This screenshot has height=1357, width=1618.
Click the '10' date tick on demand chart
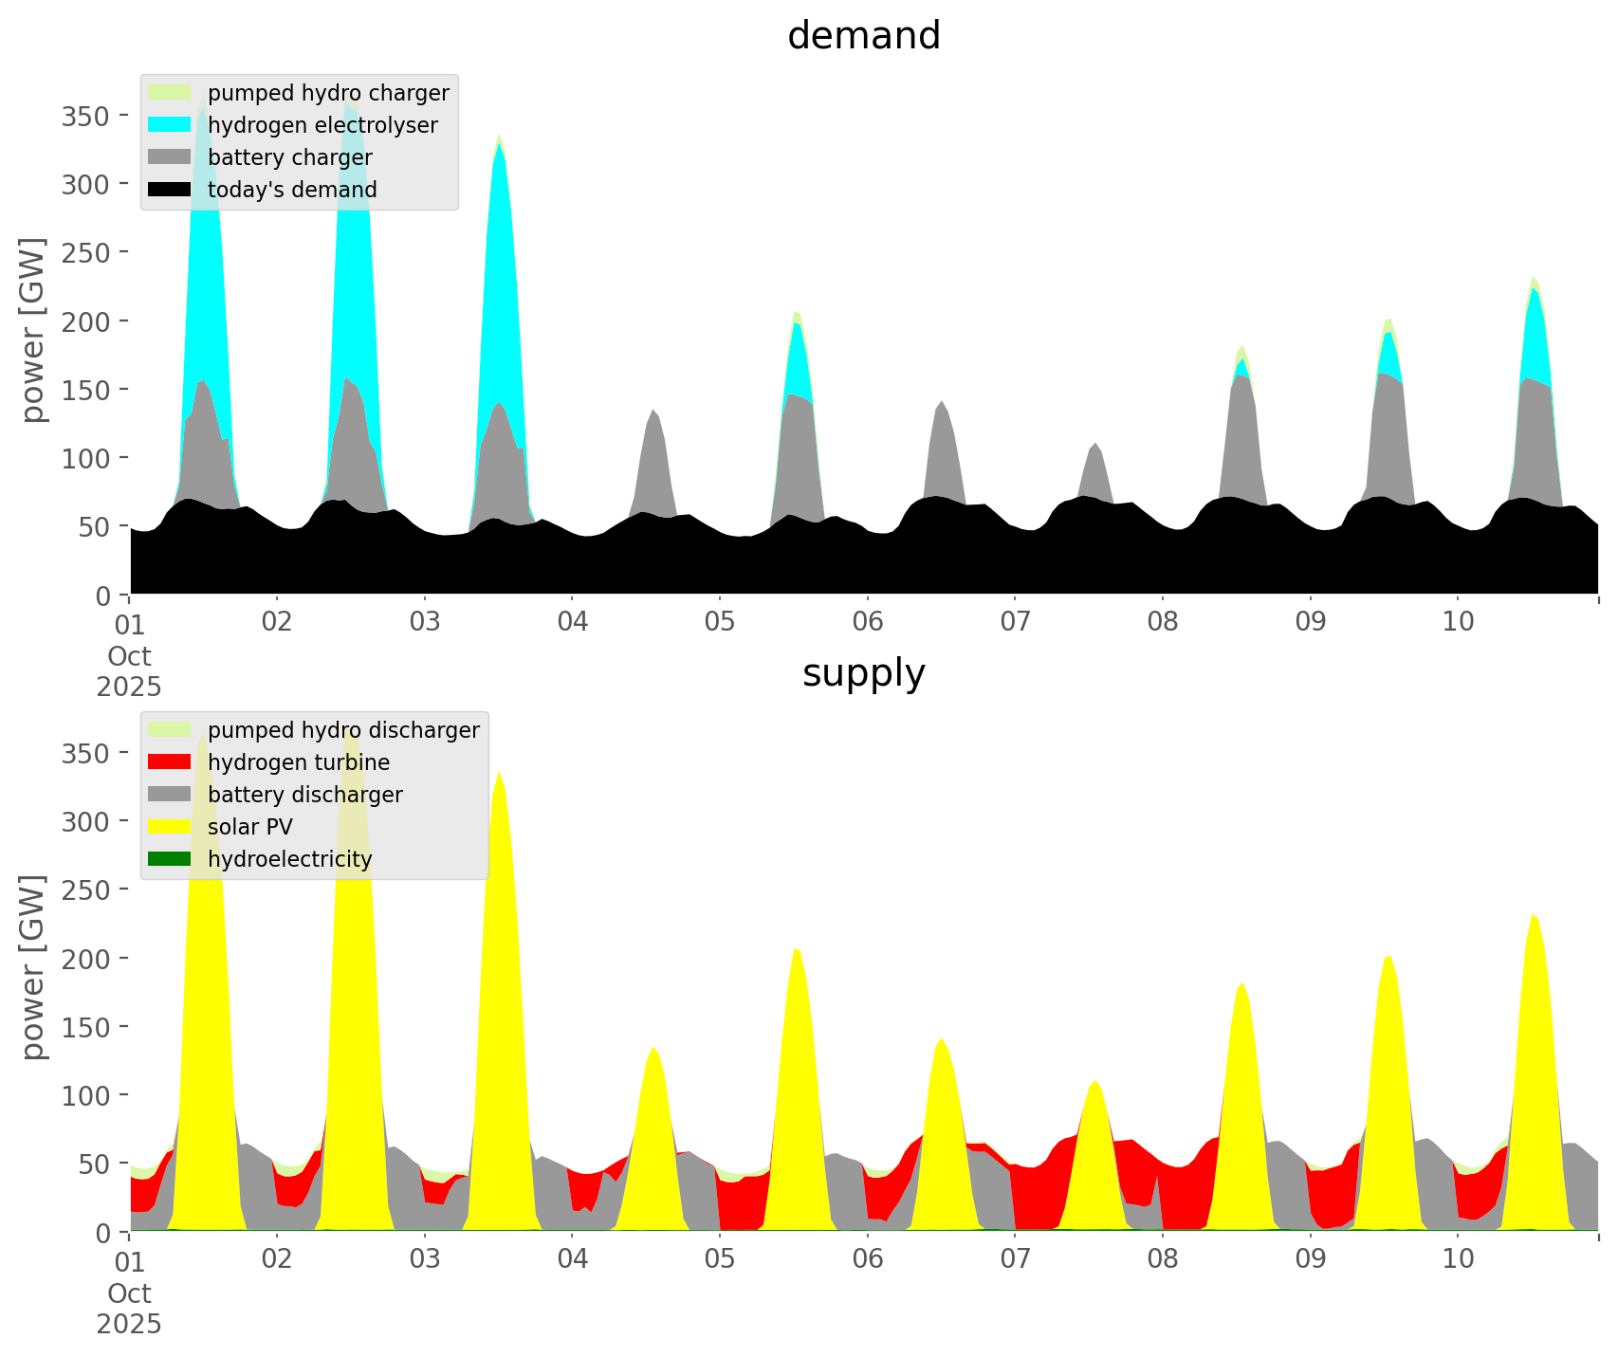pyautogui.click(x=1458, y=622)
